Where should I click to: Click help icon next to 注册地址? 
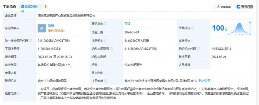[x=106, y=81]
